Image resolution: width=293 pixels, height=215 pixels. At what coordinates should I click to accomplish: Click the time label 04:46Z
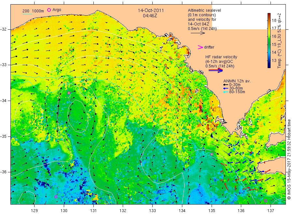pyautogui.click(x=150, y=16)
